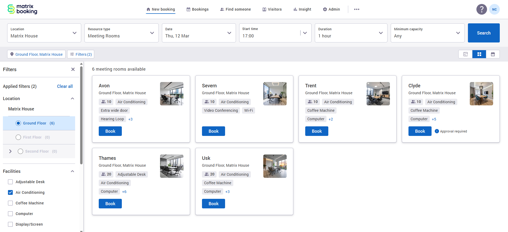Image resolution: width=508 pixels, height=232 pixels.
Task: Switch to the floor plan view icon
Action: tap(466, 54)
